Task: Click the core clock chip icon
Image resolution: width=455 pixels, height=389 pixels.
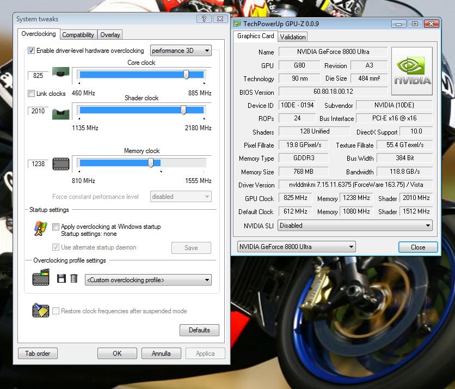Action: point(60,72)
